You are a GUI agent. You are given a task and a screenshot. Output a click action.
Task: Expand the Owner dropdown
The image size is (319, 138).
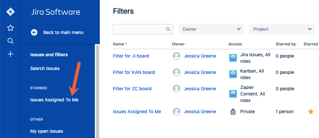(211, 29)
